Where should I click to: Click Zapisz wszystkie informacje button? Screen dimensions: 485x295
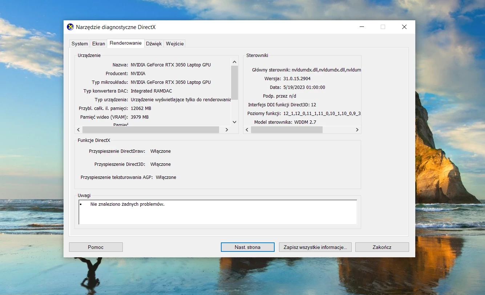315,247
